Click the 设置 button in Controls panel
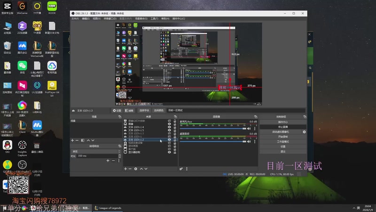The width and height of the screenshot is (376, 212). [283, 147]
